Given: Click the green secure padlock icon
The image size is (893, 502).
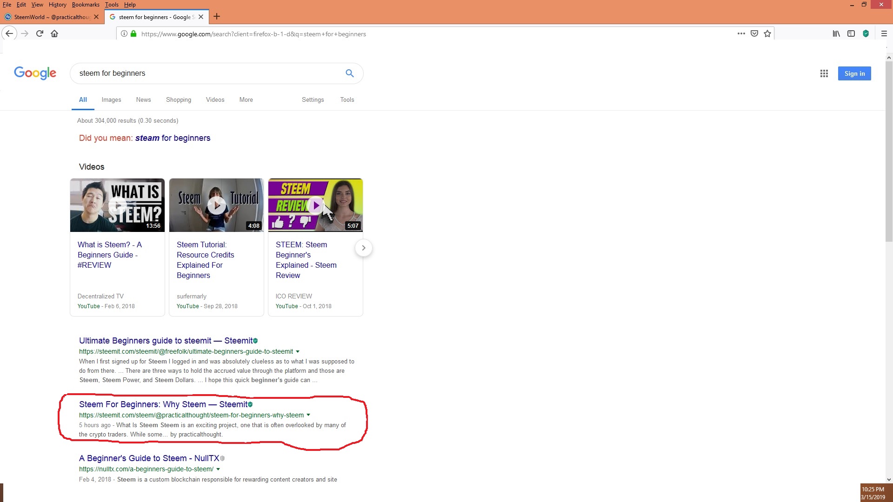Looking at the screenshot, I should click(x=133, y=33).
